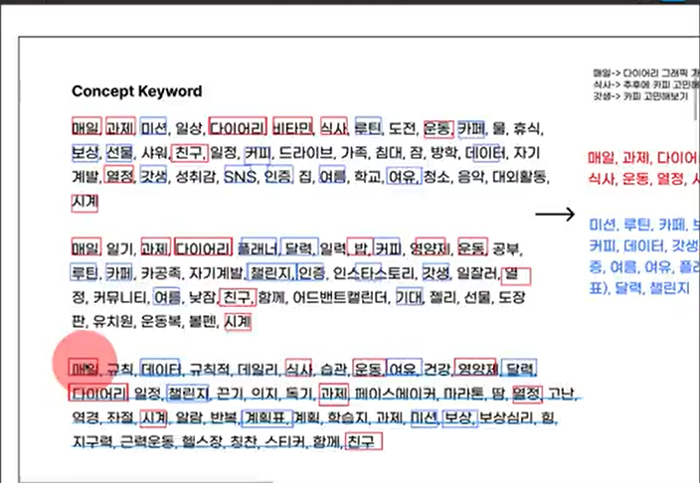Click the boxed keyword '계획표'
700x483 pixels.
click(266, 417)
